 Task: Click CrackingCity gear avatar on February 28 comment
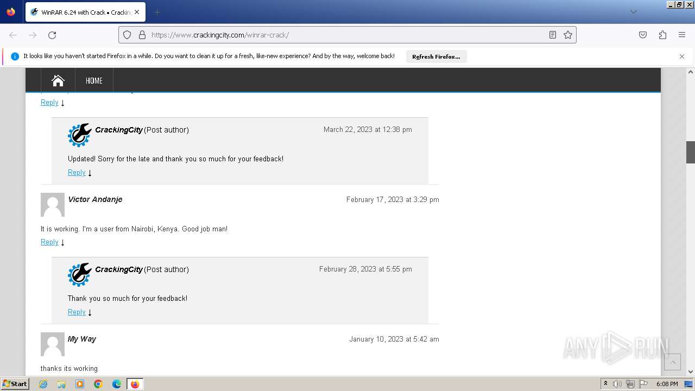(80, 274)
